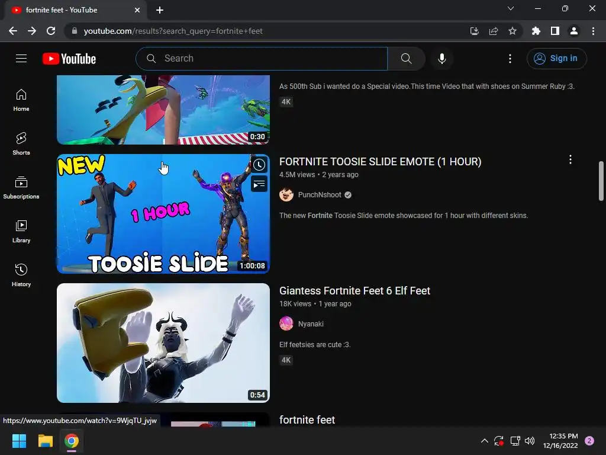606x455 pixels.
Task: Open 'fortnite feet' video title
Action: coord(307,420)
